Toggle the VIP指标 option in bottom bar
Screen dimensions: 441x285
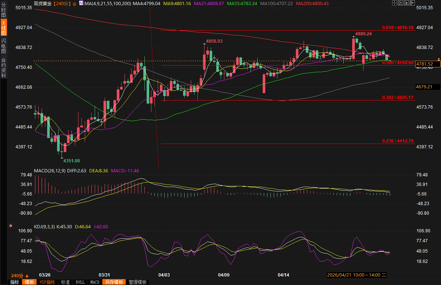47,282
